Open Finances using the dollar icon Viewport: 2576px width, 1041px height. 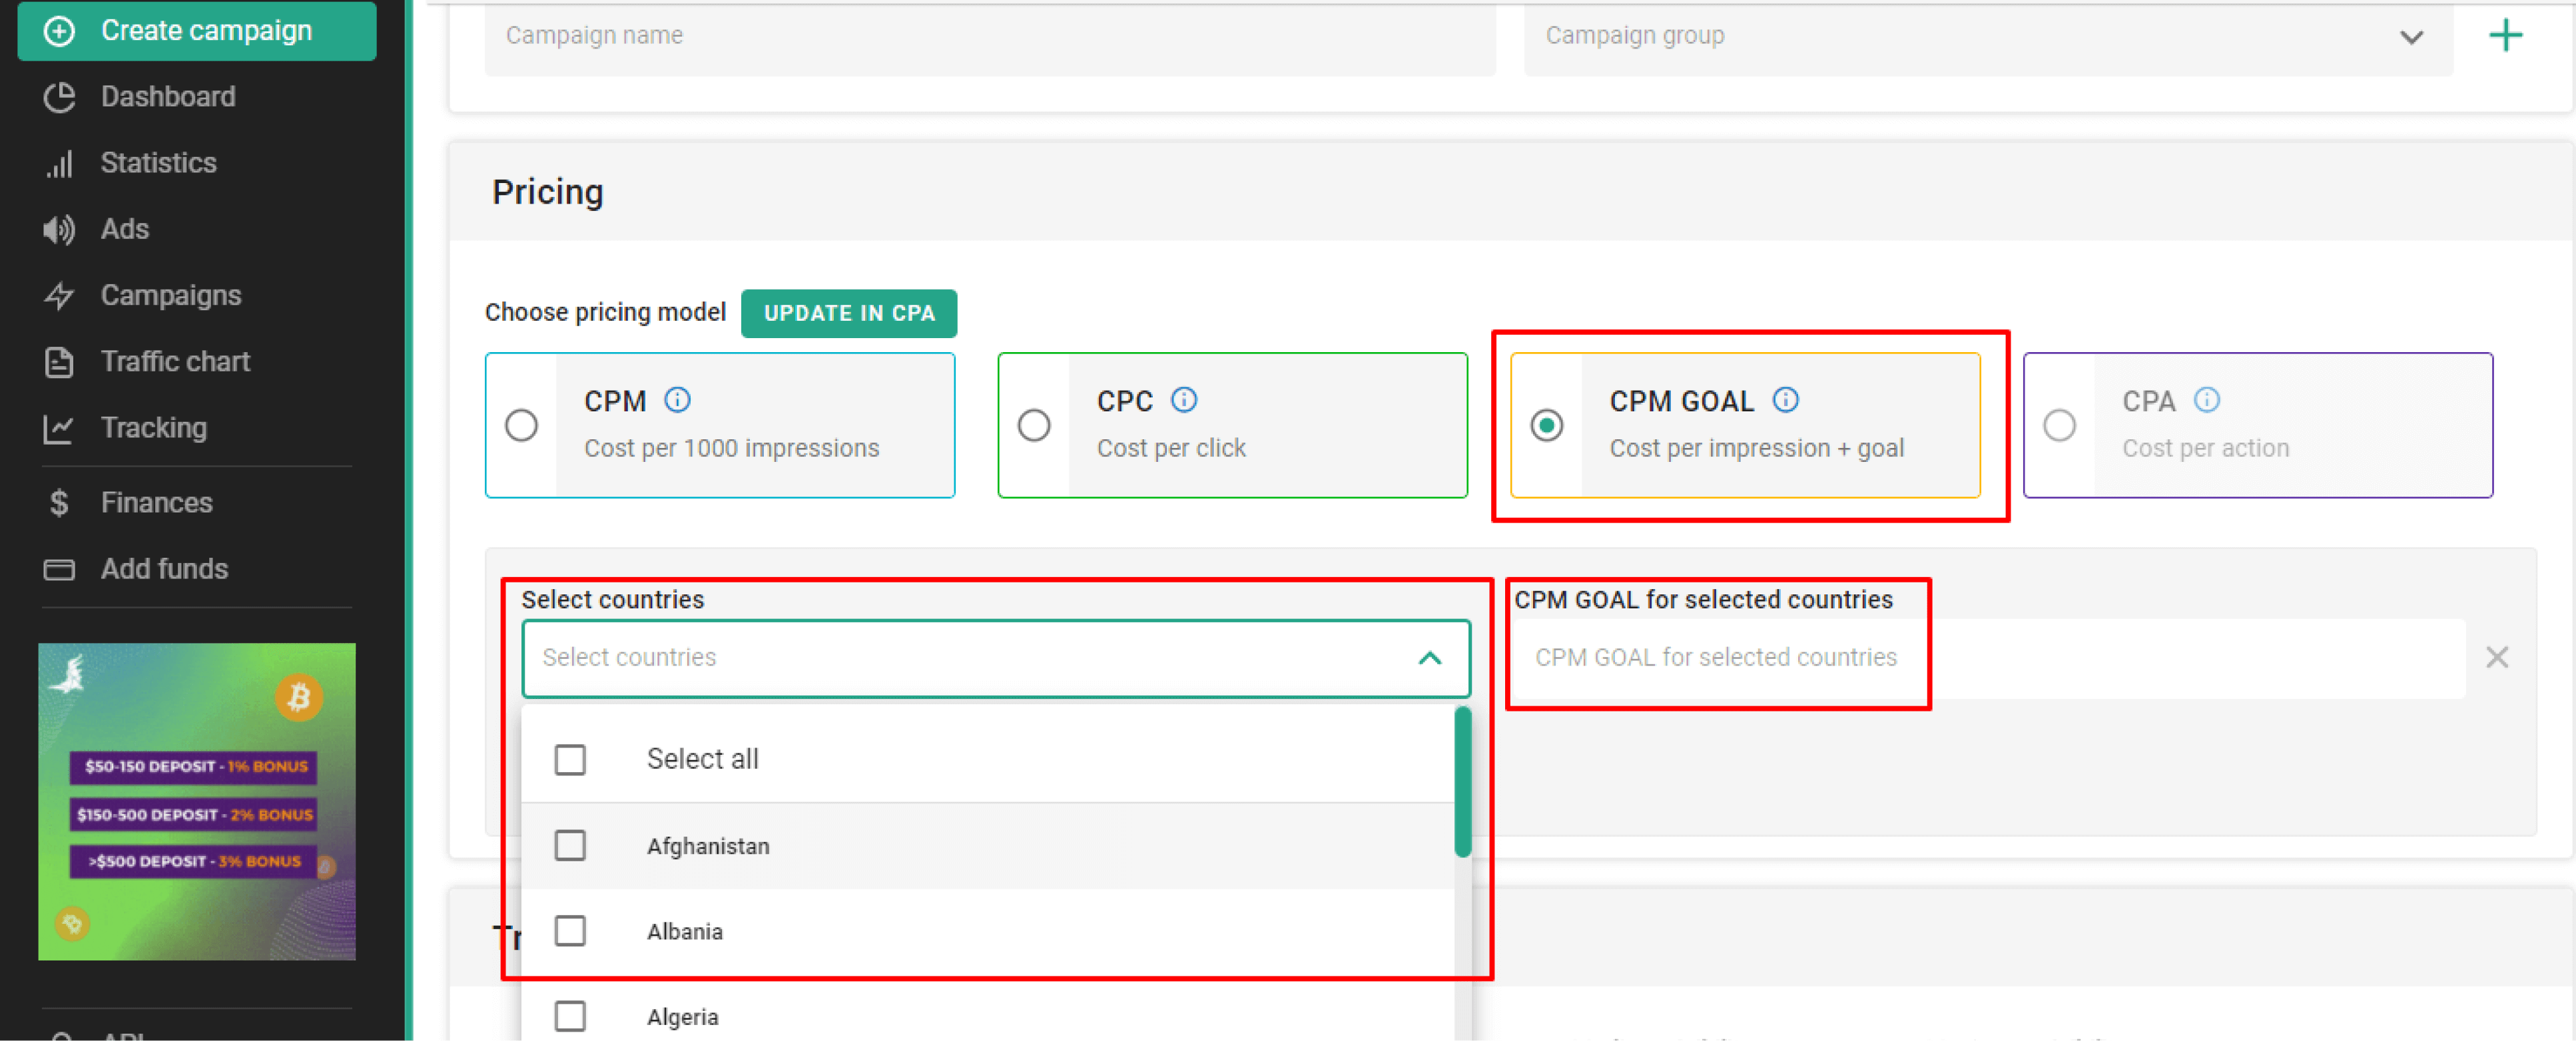[x=59, y=503]
